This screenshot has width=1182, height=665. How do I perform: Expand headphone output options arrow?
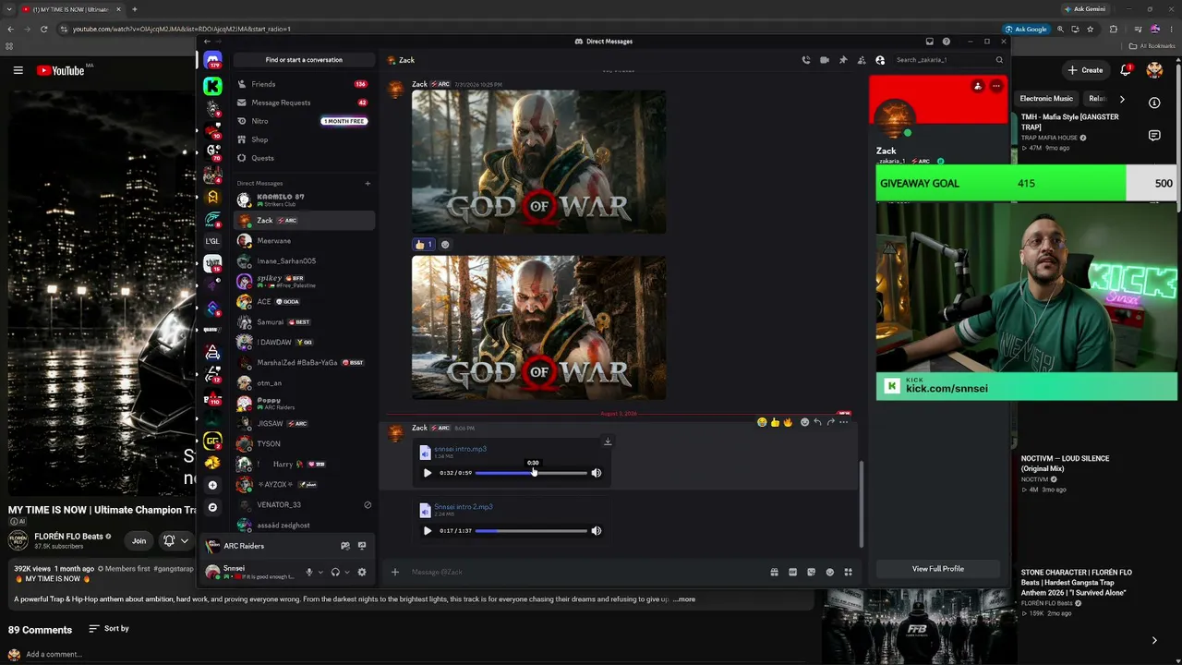click(347, 573)
